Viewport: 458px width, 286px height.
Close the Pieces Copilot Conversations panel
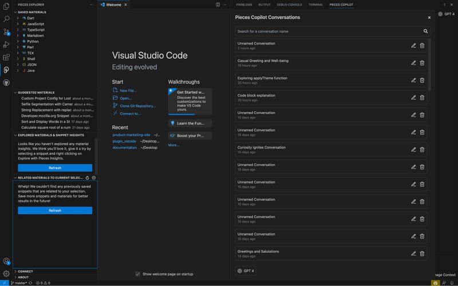(429, 18)
